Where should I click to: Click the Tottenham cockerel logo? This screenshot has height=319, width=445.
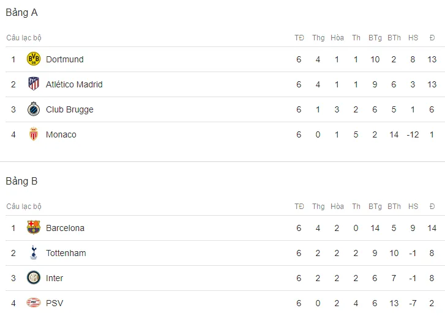pyautogui.click(x=34, y=252)
